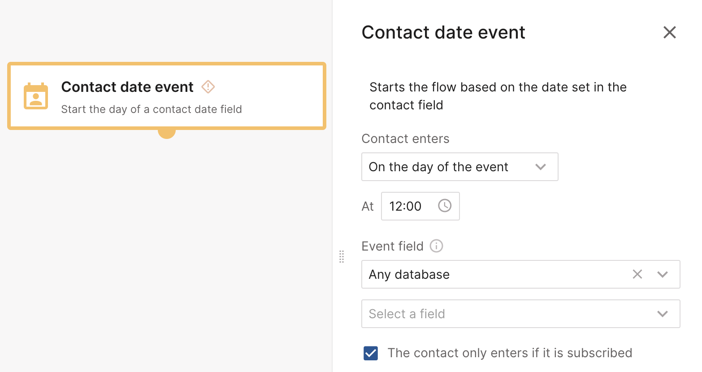
Task: Close the Contact date event panel
Action: (x=669, y=32)
